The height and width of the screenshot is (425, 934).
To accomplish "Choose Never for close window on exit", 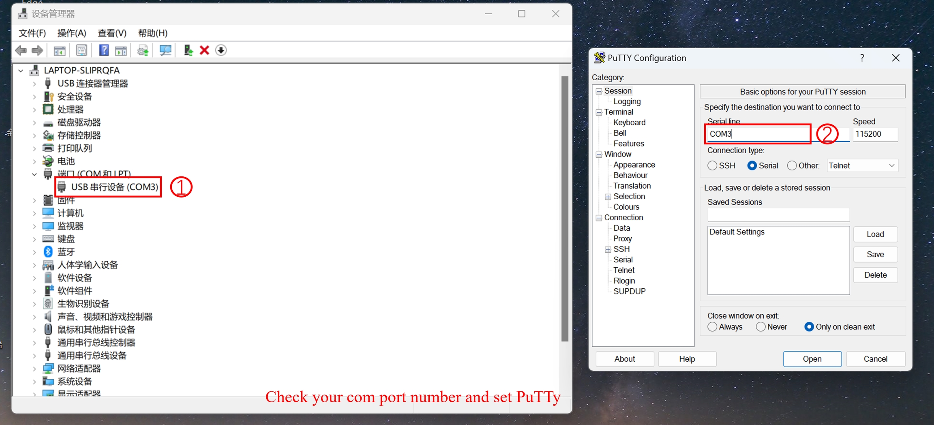I will click(x=760, y=327).
